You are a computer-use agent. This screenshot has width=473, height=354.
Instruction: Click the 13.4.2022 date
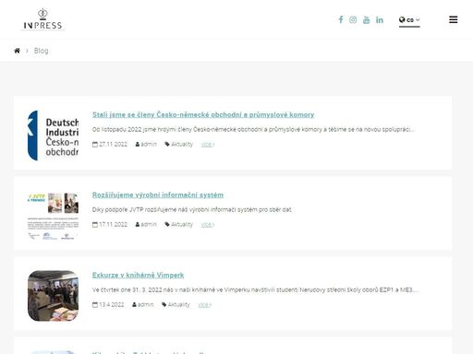pos(112,304)
